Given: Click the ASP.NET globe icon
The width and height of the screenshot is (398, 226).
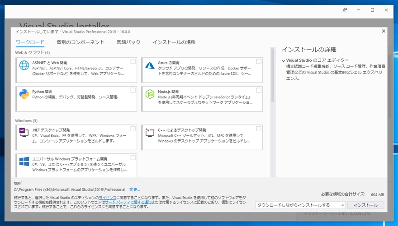Looking at the screenshot, I should pos(24,65).
